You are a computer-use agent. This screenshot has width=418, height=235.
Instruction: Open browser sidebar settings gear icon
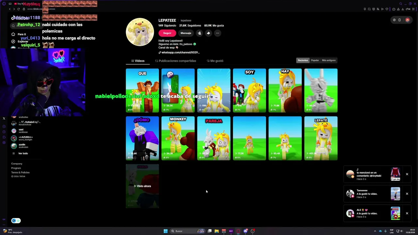[x=4, y=143]
